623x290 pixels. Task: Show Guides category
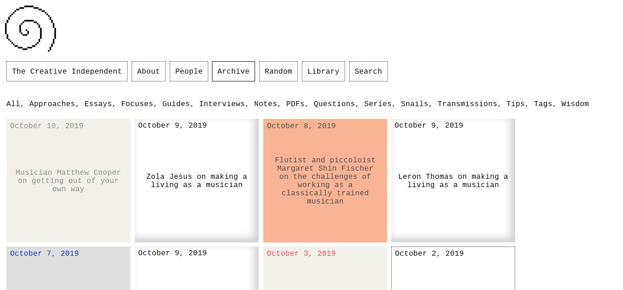click(176, 104)
